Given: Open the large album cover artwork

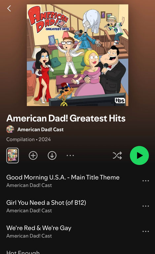Looking at the screenshot, I should (x=77, y=55).
